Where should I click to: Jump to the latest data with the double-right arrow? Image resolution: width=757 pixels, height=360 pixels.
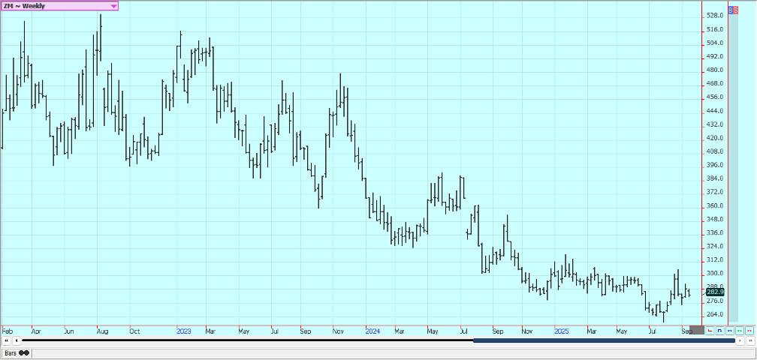750,340
